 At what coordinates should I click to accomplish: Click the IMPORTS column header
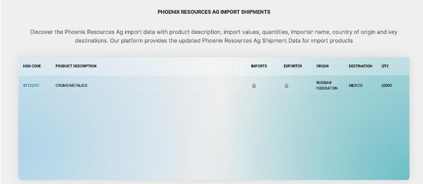[259, 66]
